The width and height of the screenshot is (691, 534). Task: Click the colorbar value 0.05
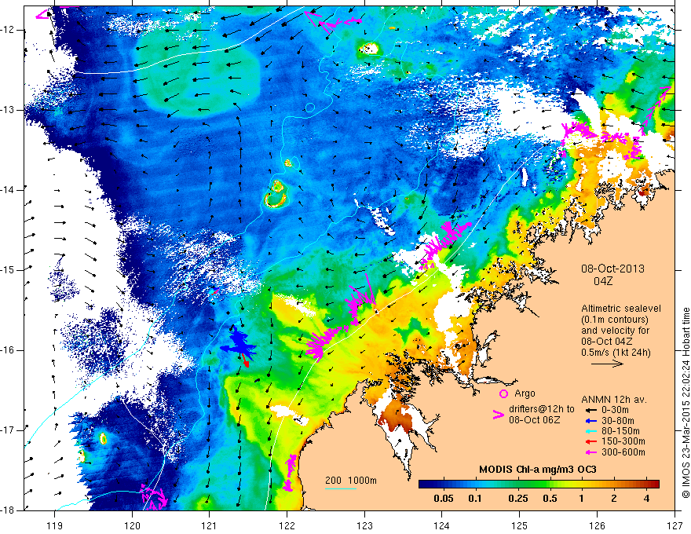click(444, 499)
